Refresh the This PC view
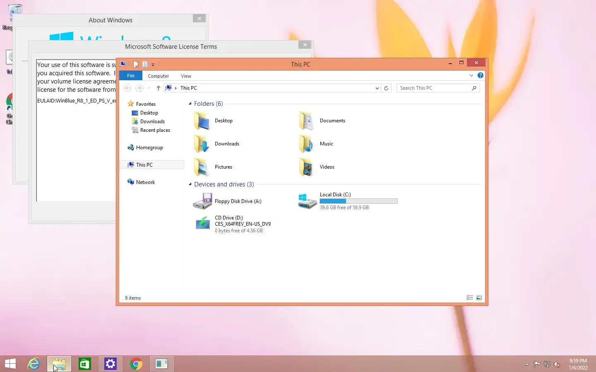Image resolution: width=596 pixels, height=372 pixels. [386, 88]
